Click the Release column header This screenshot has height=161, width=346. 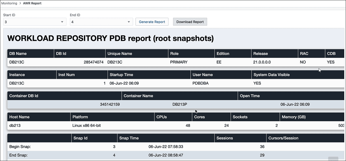click(275, 54)
